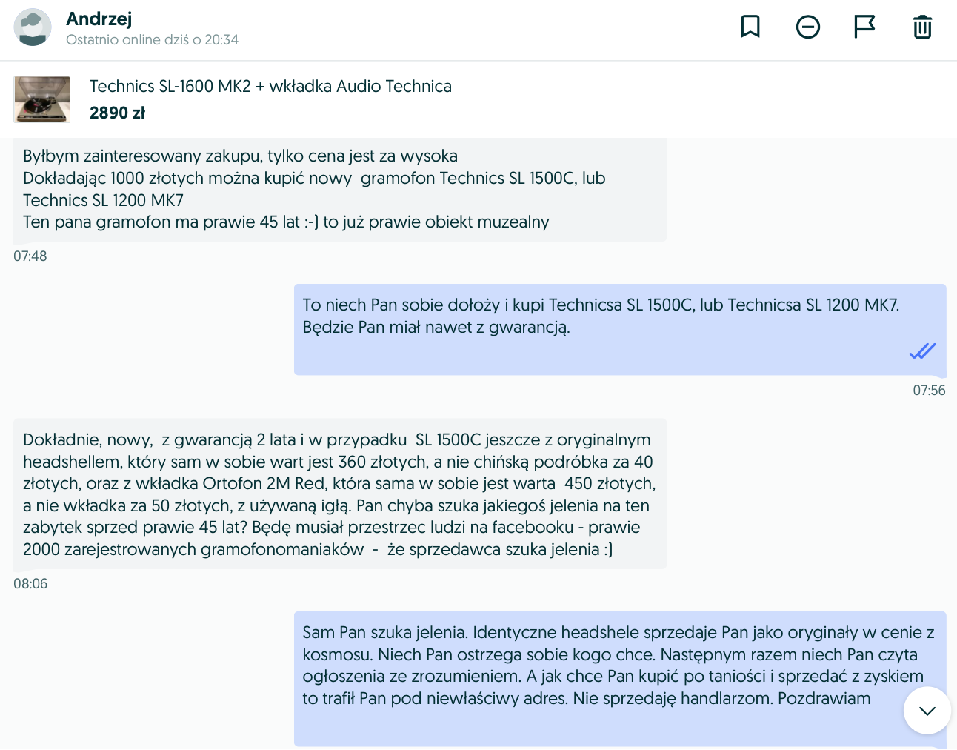Jump to latest message with chevron button
The height and width of the screenshot is (750, 957).
(927, 711)
